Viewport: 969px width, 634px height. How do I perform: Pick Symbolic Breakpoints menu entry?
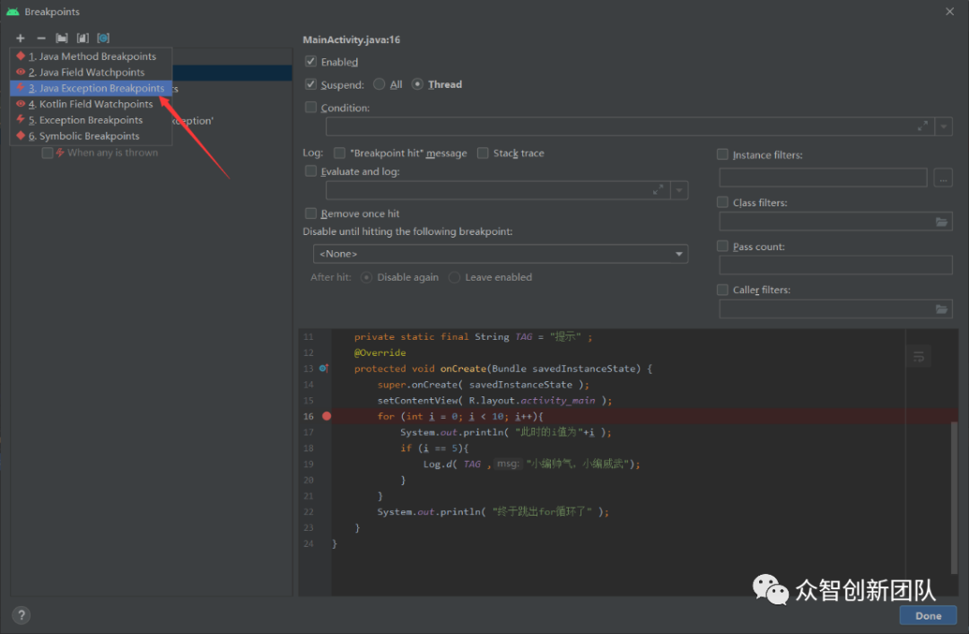pos(91,136)
